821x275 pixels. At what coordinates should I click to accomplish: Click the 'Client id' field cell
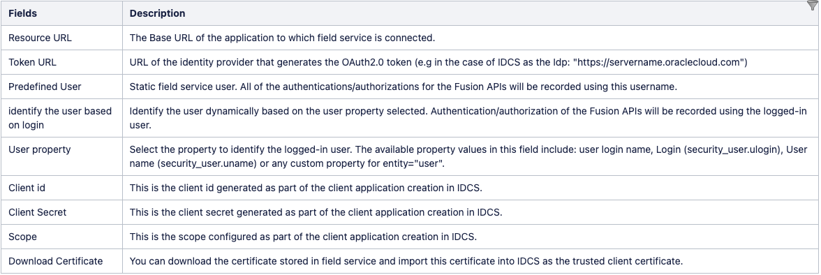click(61, 188)
